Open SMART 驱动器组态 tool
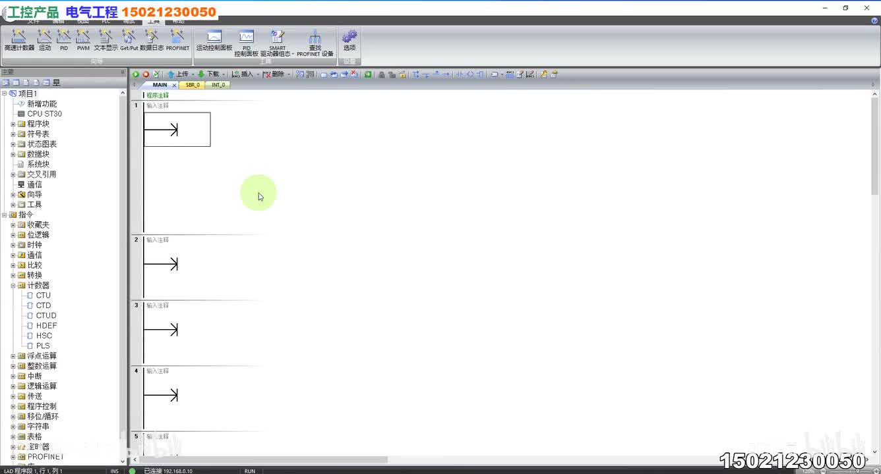The height and width of the screenshot is (474, 881). pos(278,43)
